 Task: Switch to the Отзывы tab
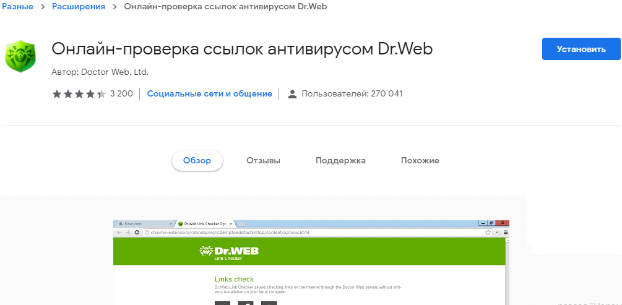264,161
